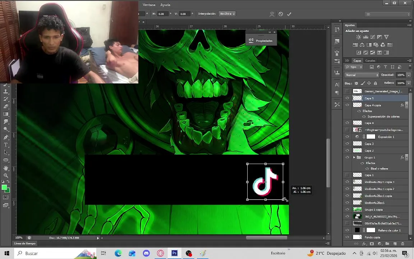Open the Interpolación Bicúbica dropdown
This screenshot has width=414, height=259.
click(x=227, y=14)
